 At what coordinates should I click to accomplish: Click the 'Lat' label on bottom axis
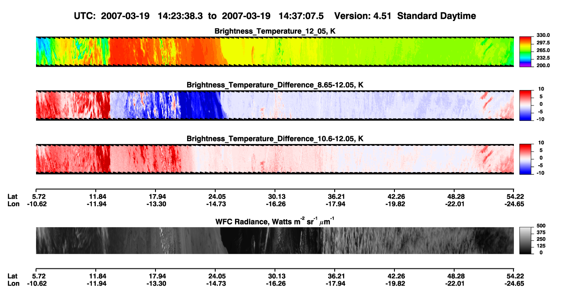[12, 276]
